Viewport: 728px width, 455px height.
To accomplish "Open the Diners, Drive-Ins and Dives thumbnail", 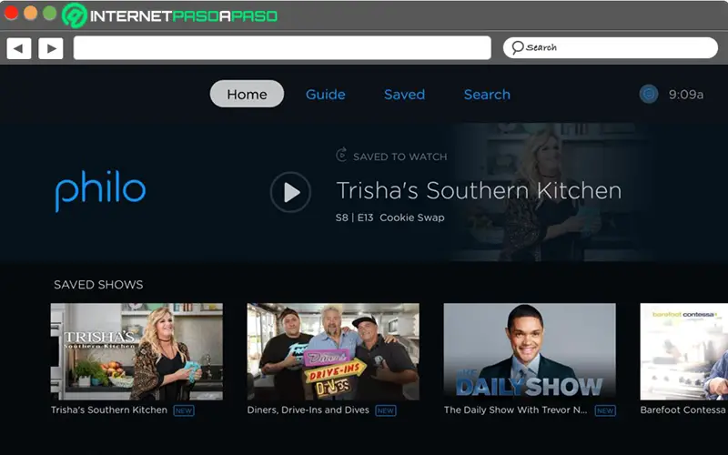I will [333, 351].
